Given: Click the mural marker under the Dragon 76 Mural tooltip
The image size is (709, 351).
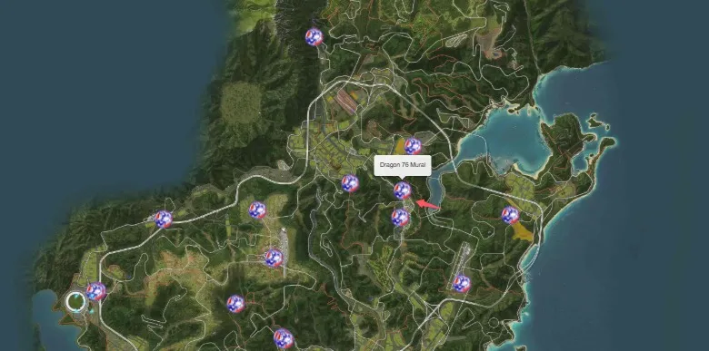Looking at the screenshot, I should 403,190.
